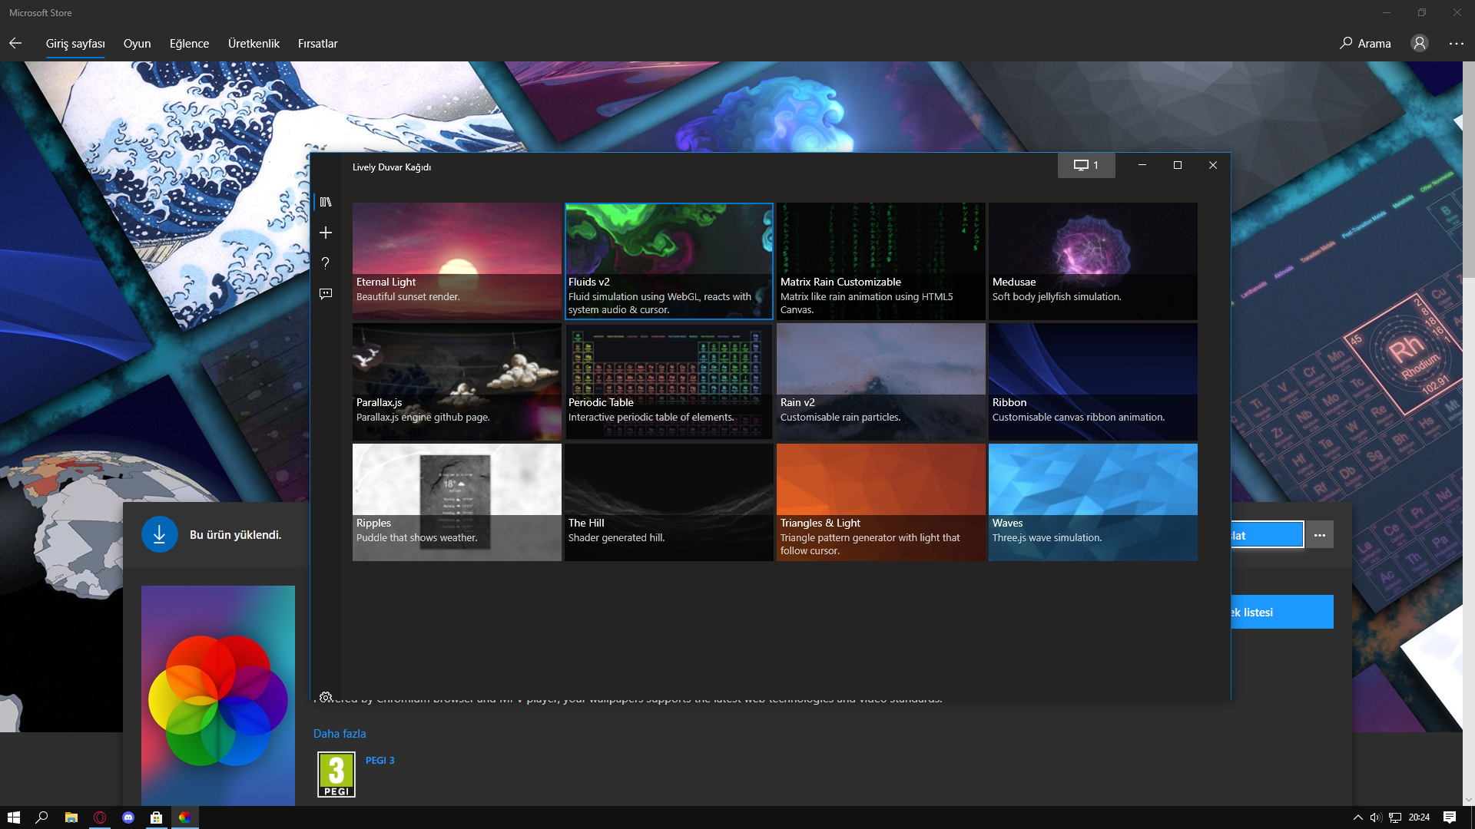The image size is (1475, 829).
Task: Open Lively settings gear icon
Action: pos(326,696)
